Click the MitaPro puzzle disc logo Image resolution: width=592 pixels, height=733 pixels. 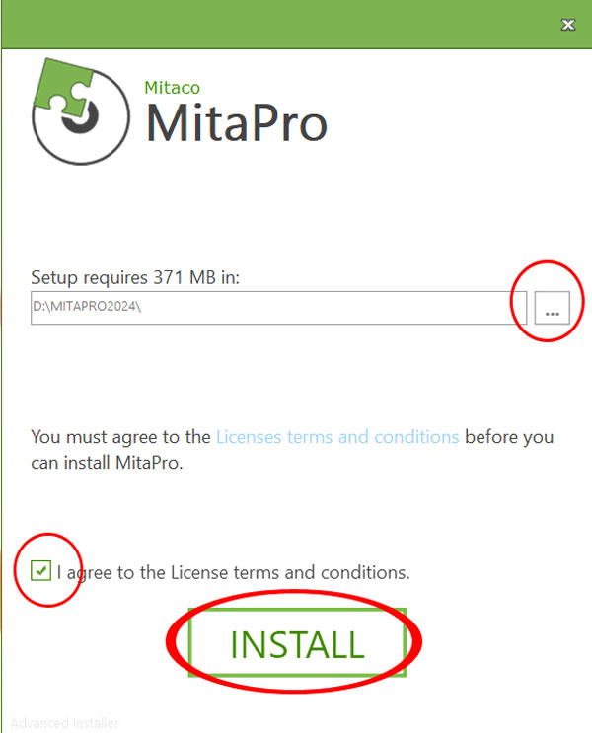pos(81,111)
